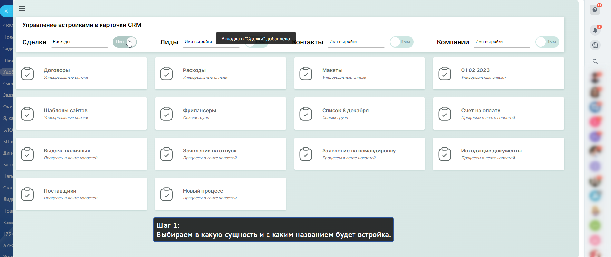Open the notifications bell icon
This screenshot has height=257, width=611.
coord(595,30)
